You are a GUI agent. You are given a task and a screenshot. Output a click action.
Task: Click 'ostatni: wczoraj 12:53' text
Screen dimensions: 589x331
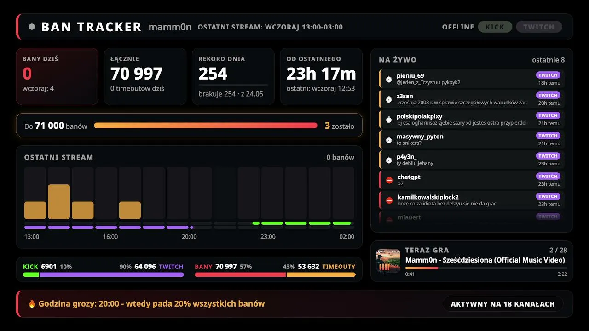point(321,88)
